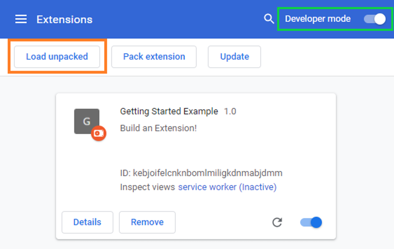394x249 pixels.
Task: Click the version number 1.0
Action: (x=230, y=111)
